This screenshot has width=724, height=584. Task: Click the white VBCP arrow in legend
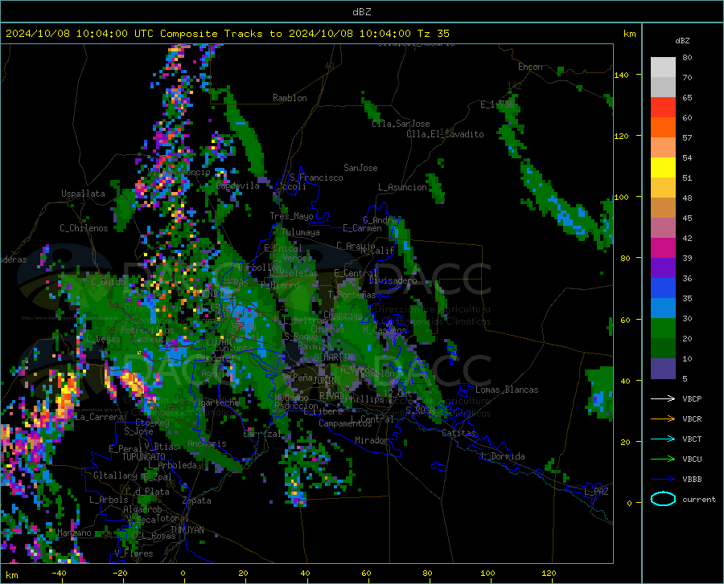click(x=663, y=398)
